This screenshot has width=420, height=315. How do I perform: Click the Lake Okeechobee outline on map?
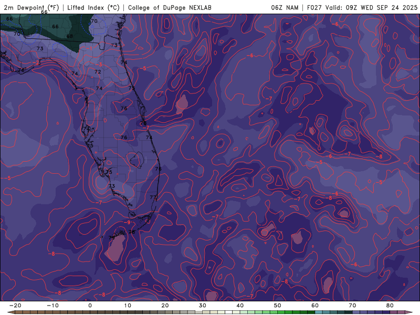point(137,160)
